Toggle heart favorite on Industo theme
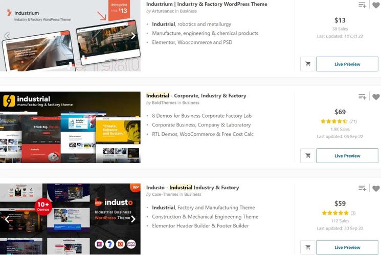The height and width of the screenshot is (255, 381). point(376,188)
